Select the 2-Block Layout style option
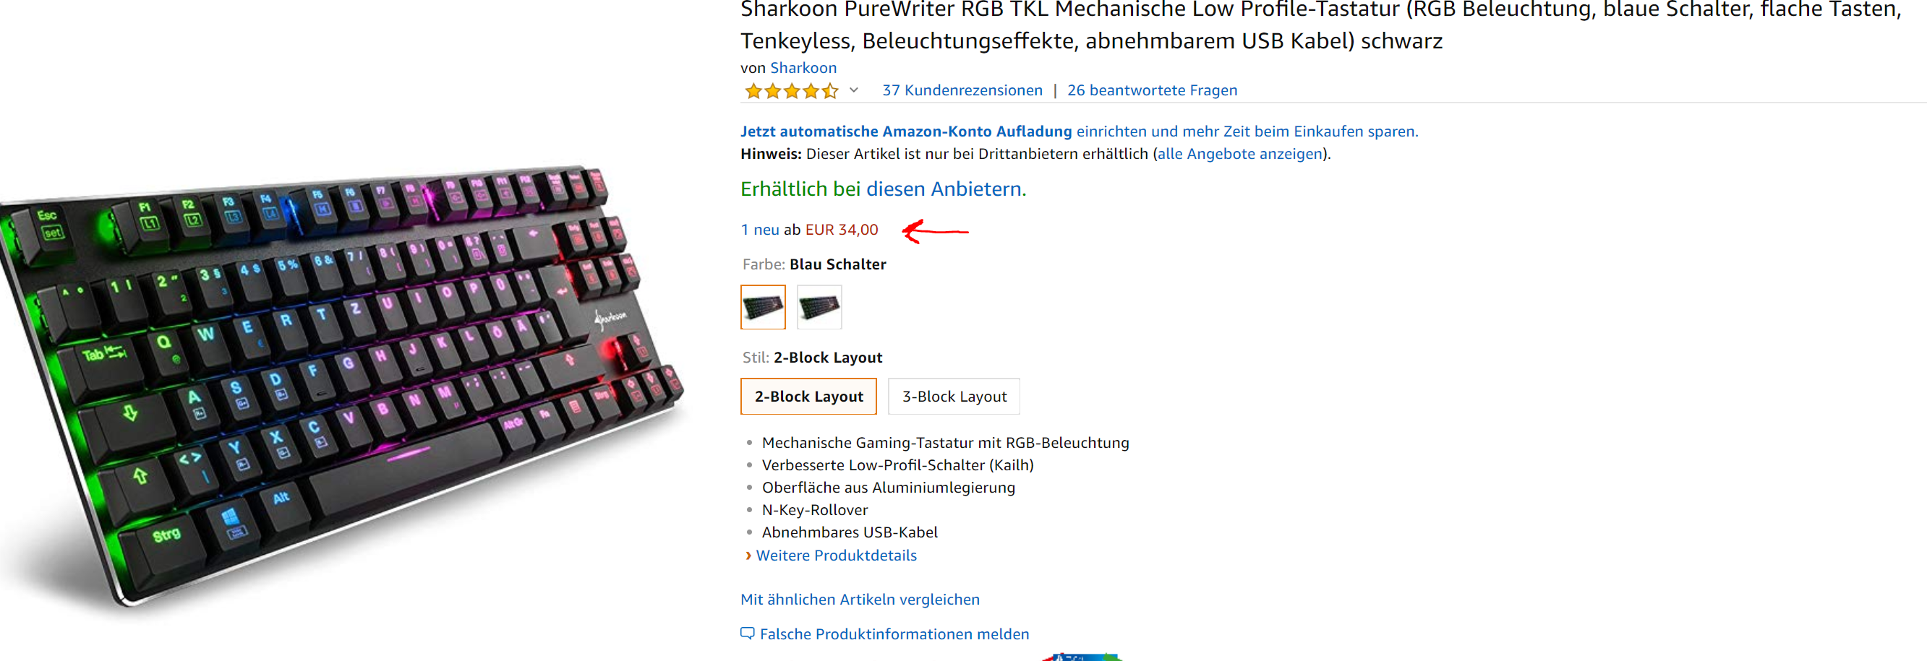The width and height of the screenshot is (1927, 661). 808,397
